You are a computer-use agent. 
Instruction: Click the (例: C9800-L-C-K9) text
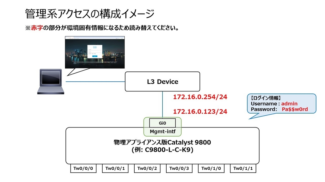(162, 150)
